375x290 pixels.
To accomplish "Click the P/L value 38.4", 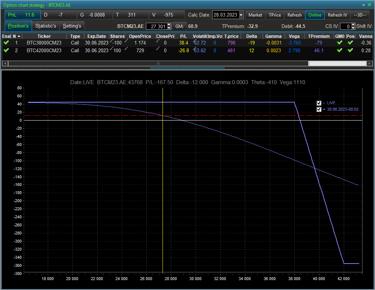I will (x=183, y=43).
